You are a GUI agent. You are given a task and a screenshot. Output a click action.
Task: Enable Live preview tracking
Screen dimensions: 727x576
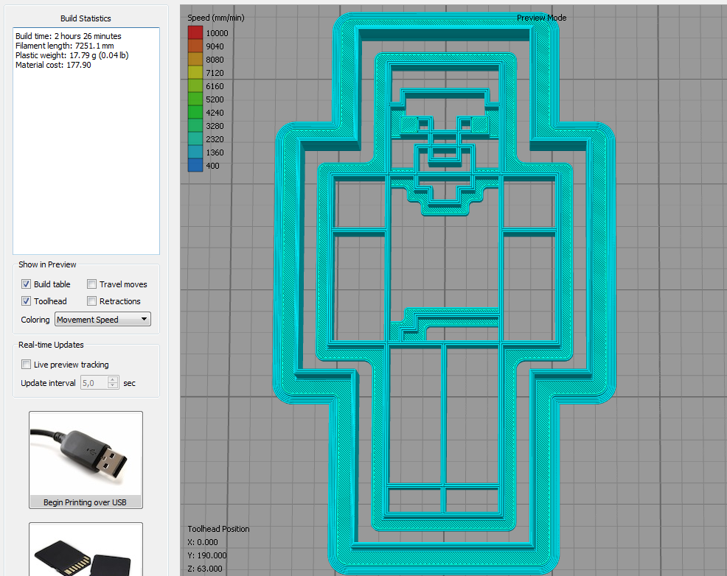pyautogui.click(x=26, y=365)
